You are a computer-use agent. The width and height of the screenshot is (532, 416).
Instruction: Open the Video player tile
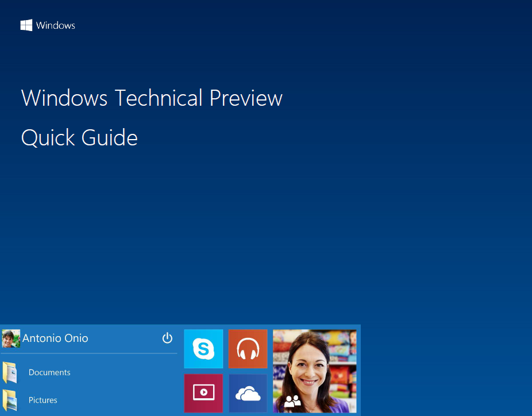click(203, 393)
